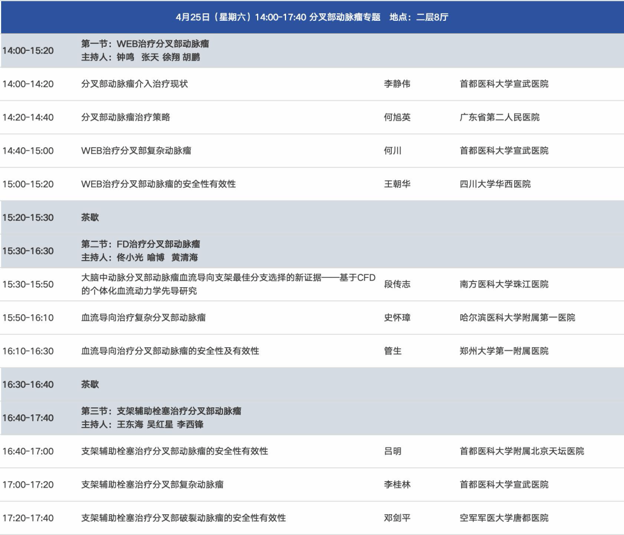Screen dimensions: 624x535
Task: Click hospital name 空军军医大学唐都医院
Action: (504, 518)
